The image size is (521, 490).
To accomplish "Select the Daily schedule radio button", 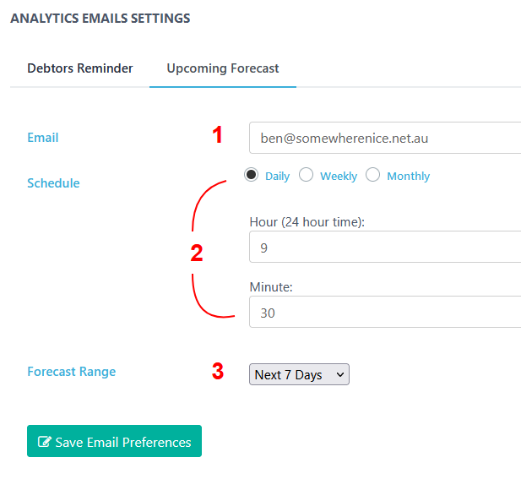I will click(251, 175).
